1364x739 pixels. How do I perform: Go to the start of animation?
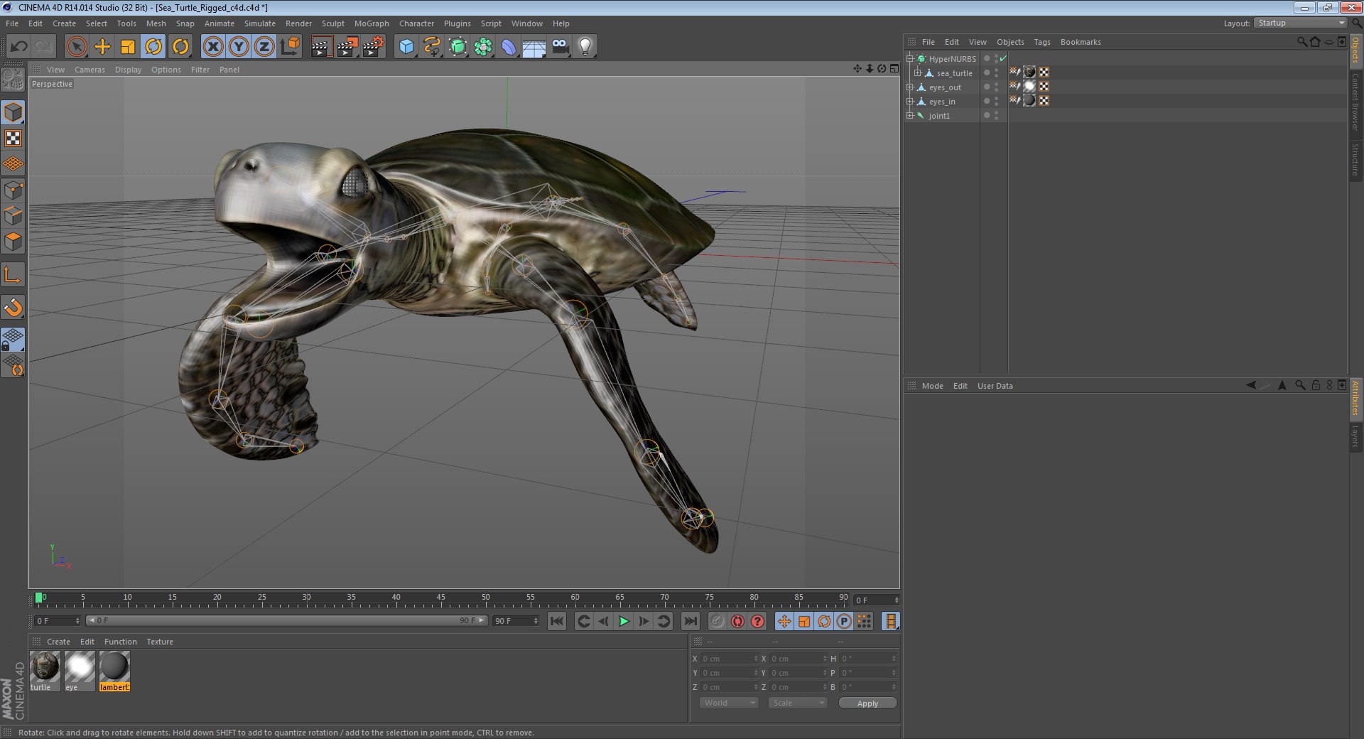click(557, 621)
